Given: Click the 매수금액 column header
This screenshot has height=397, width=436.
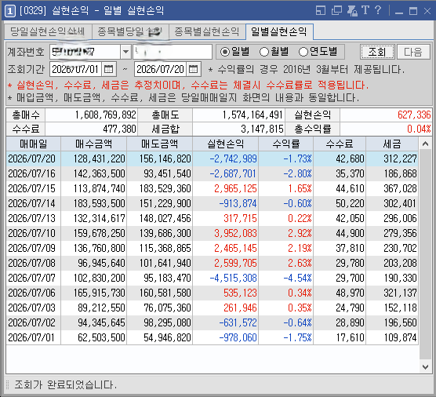Looking at the screenshot, I should pos(93,144).
